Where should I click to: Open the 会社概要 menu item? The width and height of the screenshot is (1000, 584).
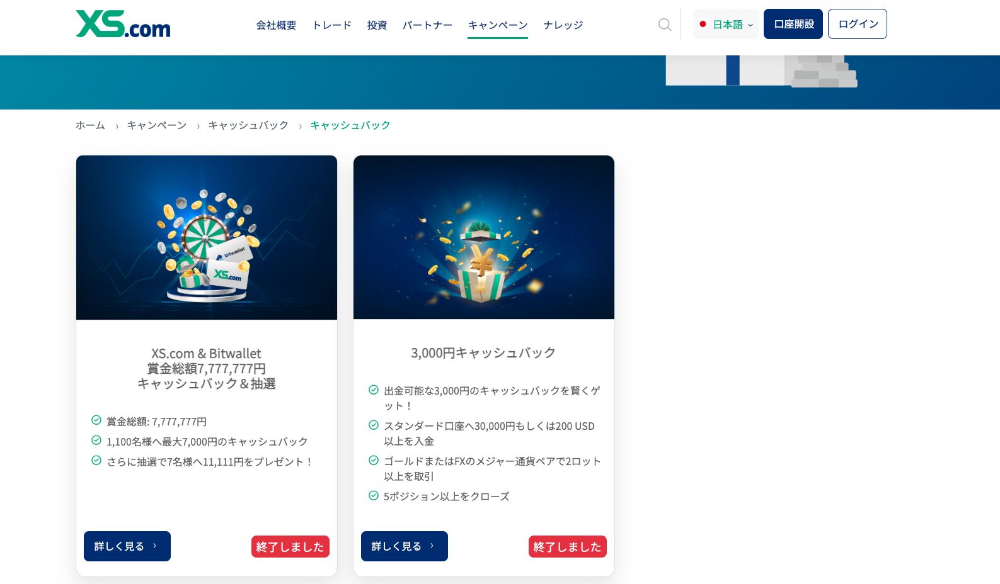tap(276, 25)
